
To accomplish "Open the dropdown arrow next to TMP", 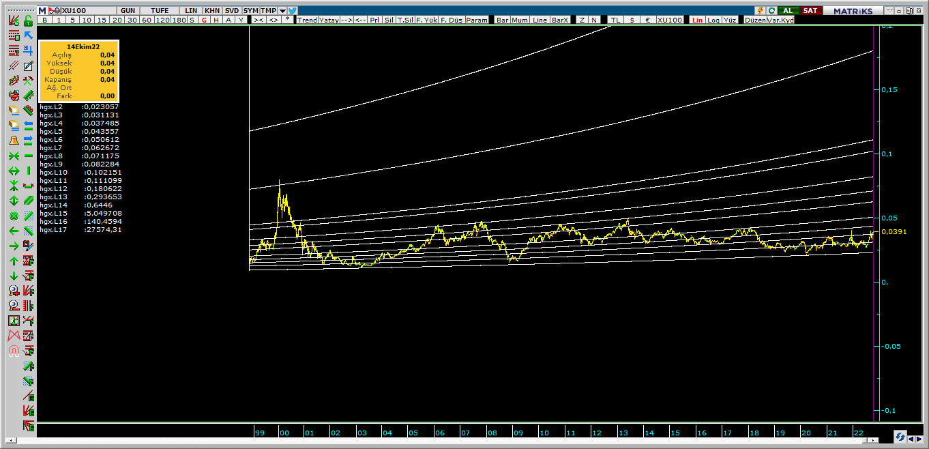I will click(282, 11).
